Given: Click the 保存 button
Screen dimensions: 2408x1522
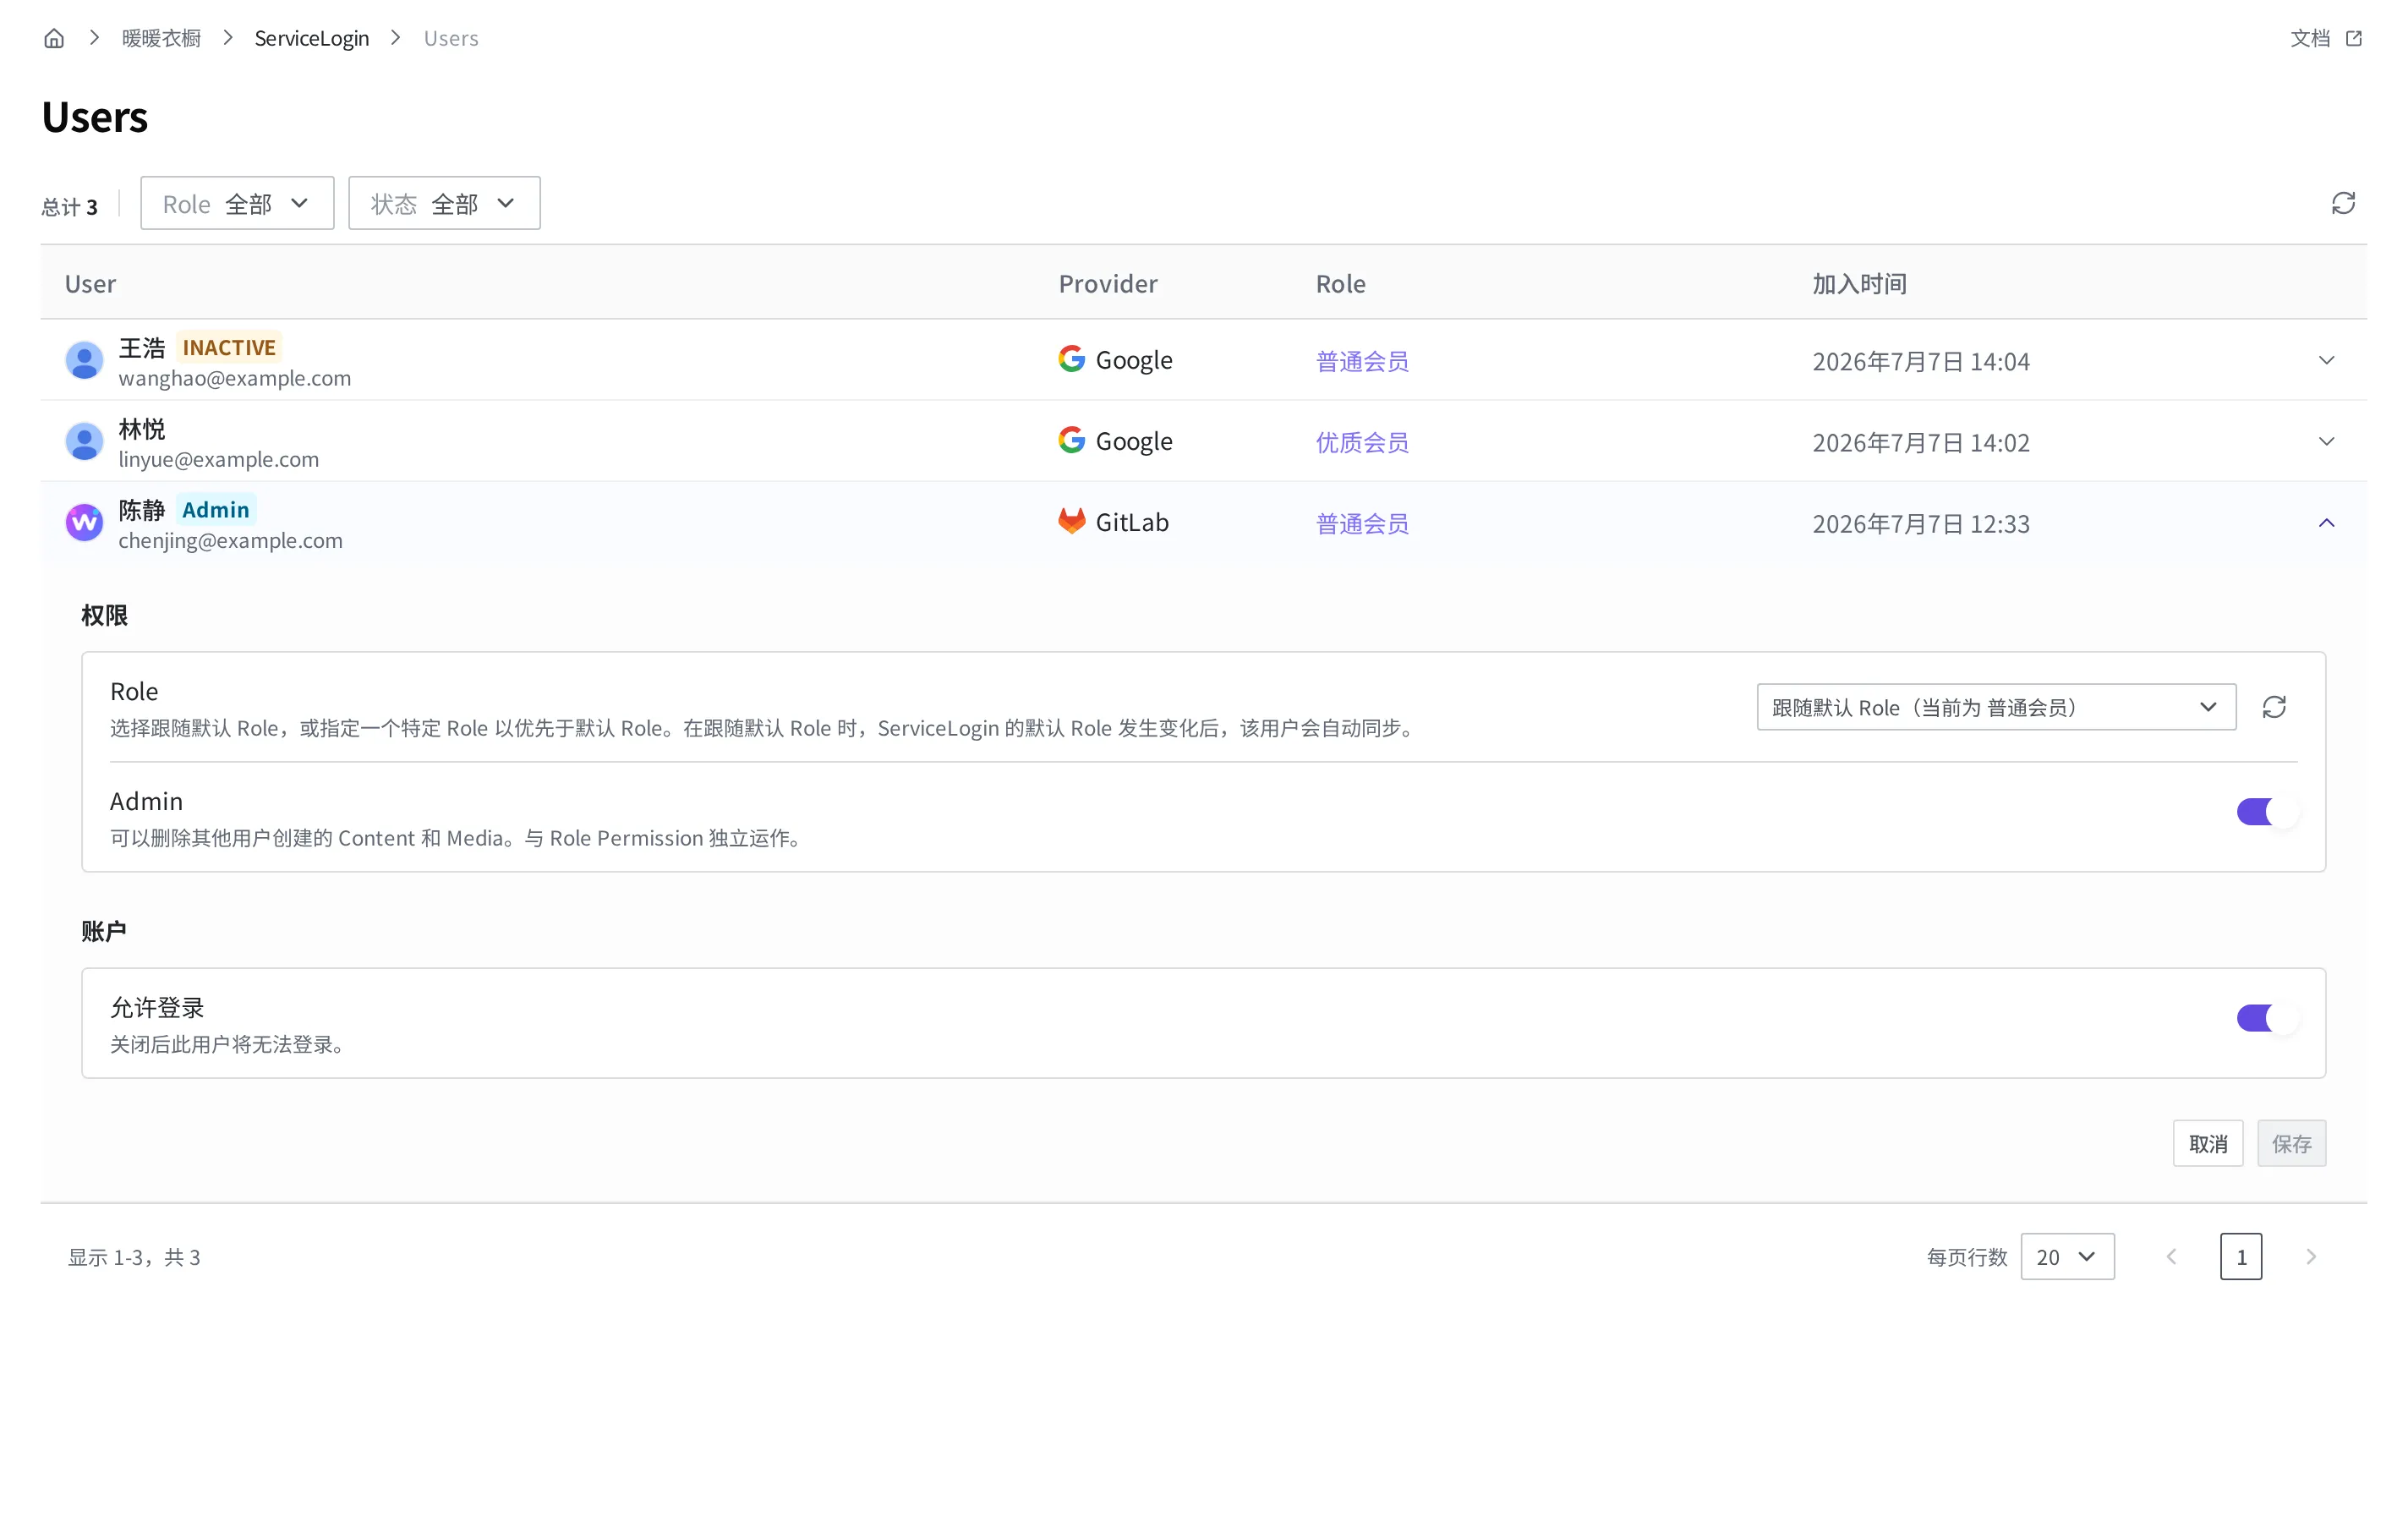Looking at the screenshot, I should pos(2291,1143).
